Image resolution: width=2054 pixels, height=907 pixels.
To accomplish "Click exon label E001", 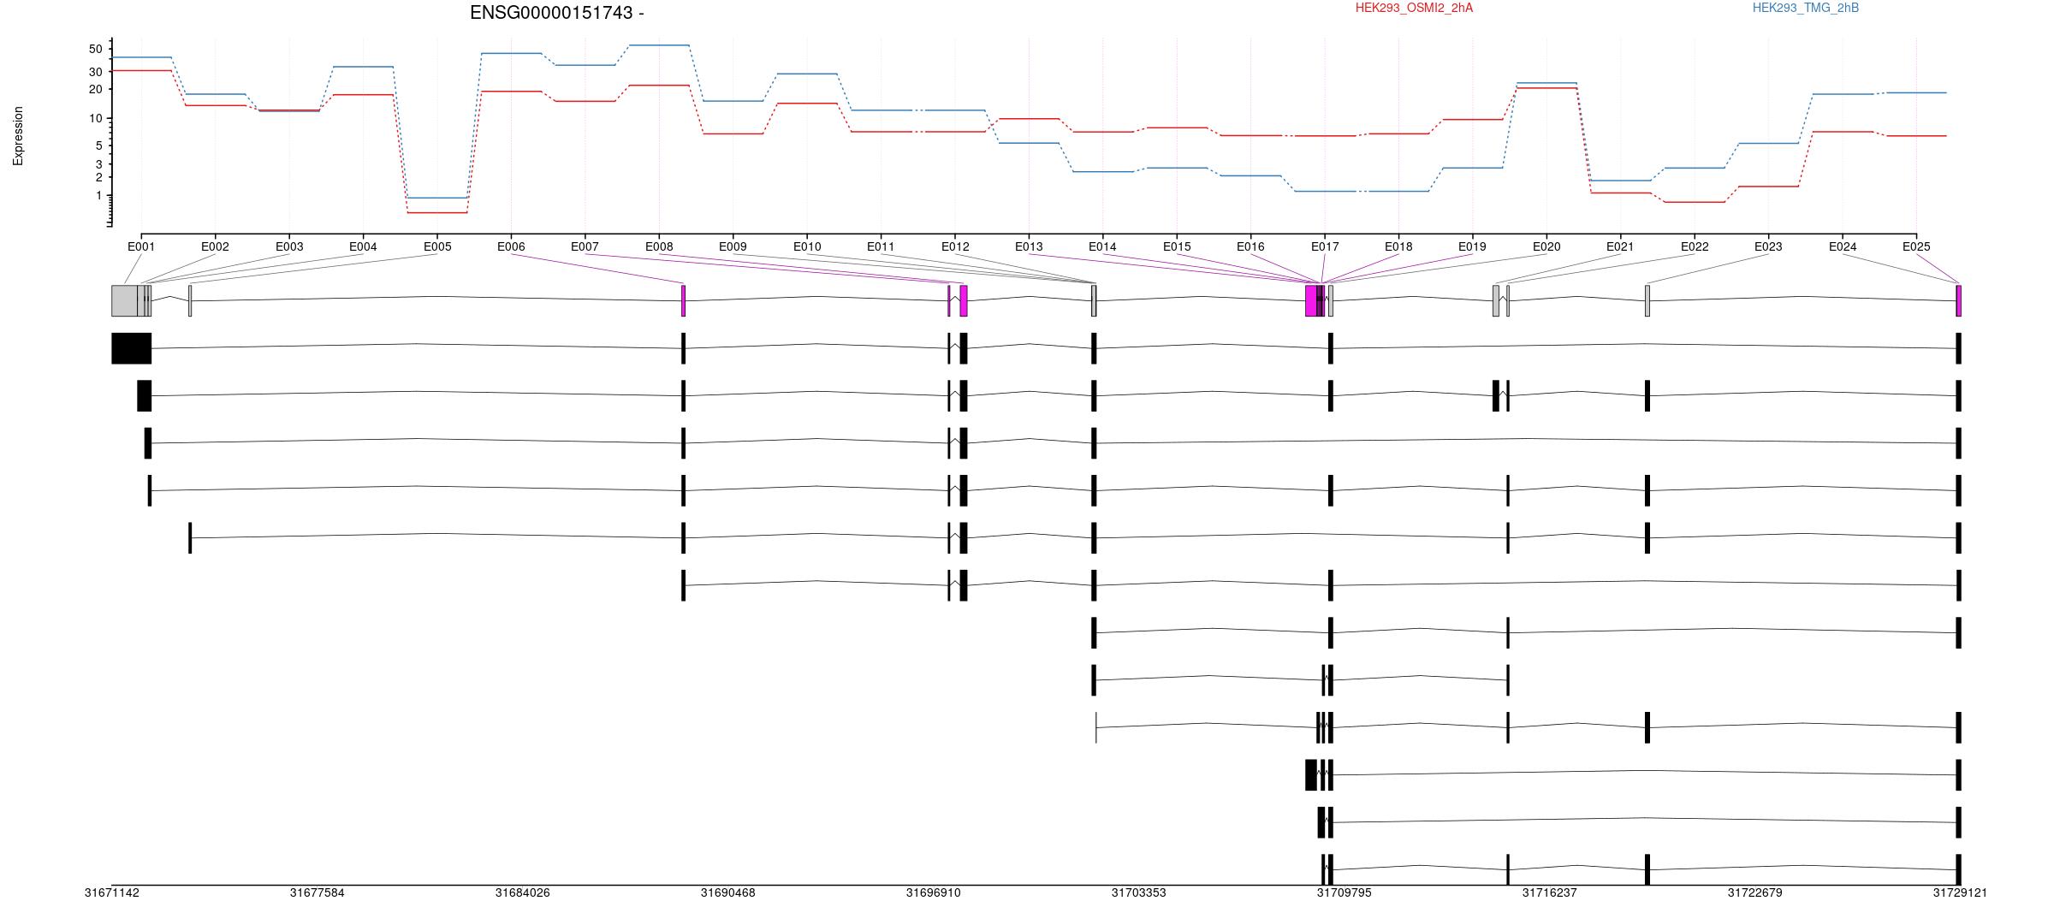I will click(x=141, y=246).
